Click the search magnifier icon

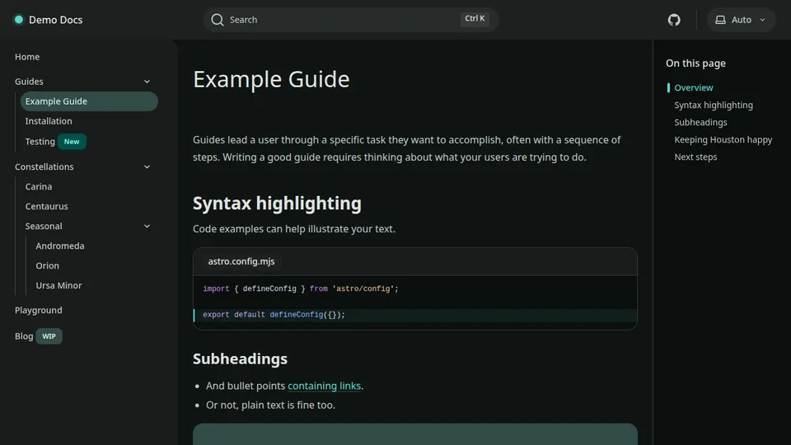(x=217, y=20)
